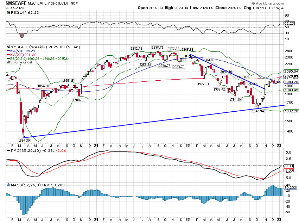Viewport: 299px width, 223px height.
Task: Click the up-arrow icon after the Chg value
Action: point(282,8)
